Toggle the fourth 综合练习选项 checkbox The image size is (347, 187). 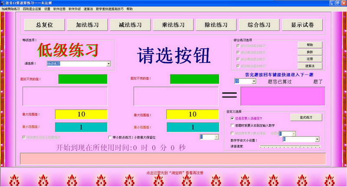[238, 66]
